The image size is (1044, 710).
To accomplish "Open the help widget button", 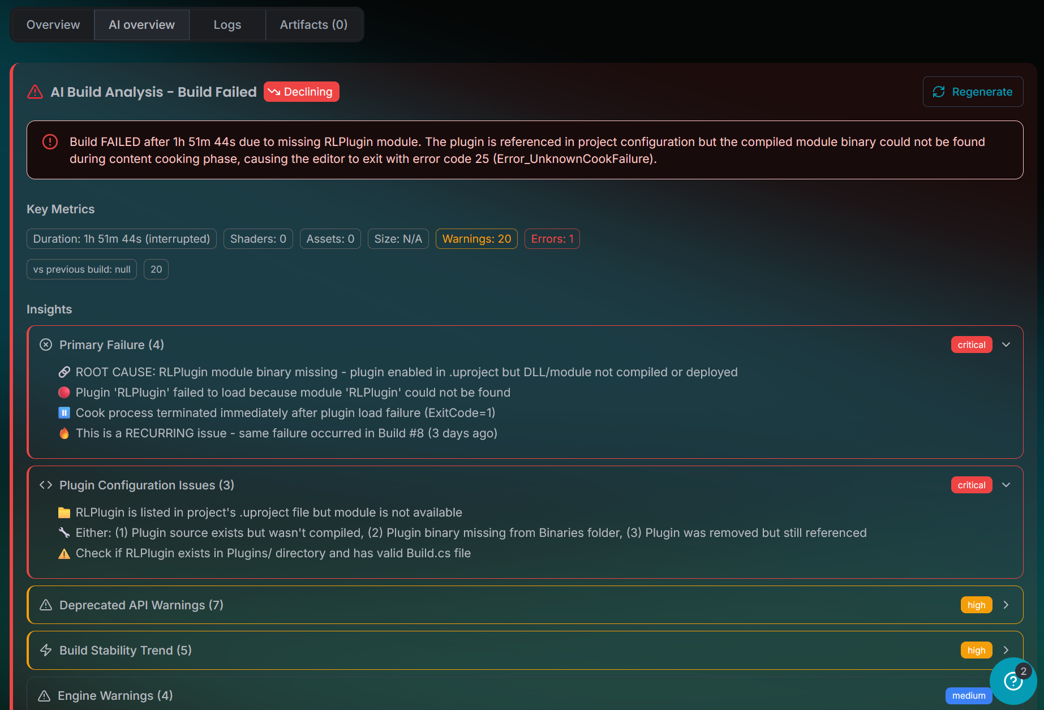I will click(x=1013, y=681).
